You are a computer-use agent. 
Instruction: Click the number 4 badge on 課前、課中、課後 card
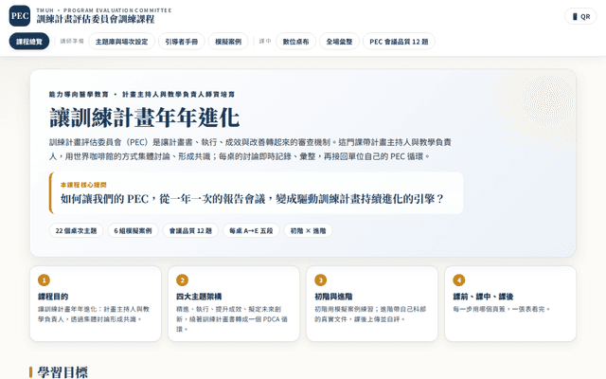click(458, 280)
